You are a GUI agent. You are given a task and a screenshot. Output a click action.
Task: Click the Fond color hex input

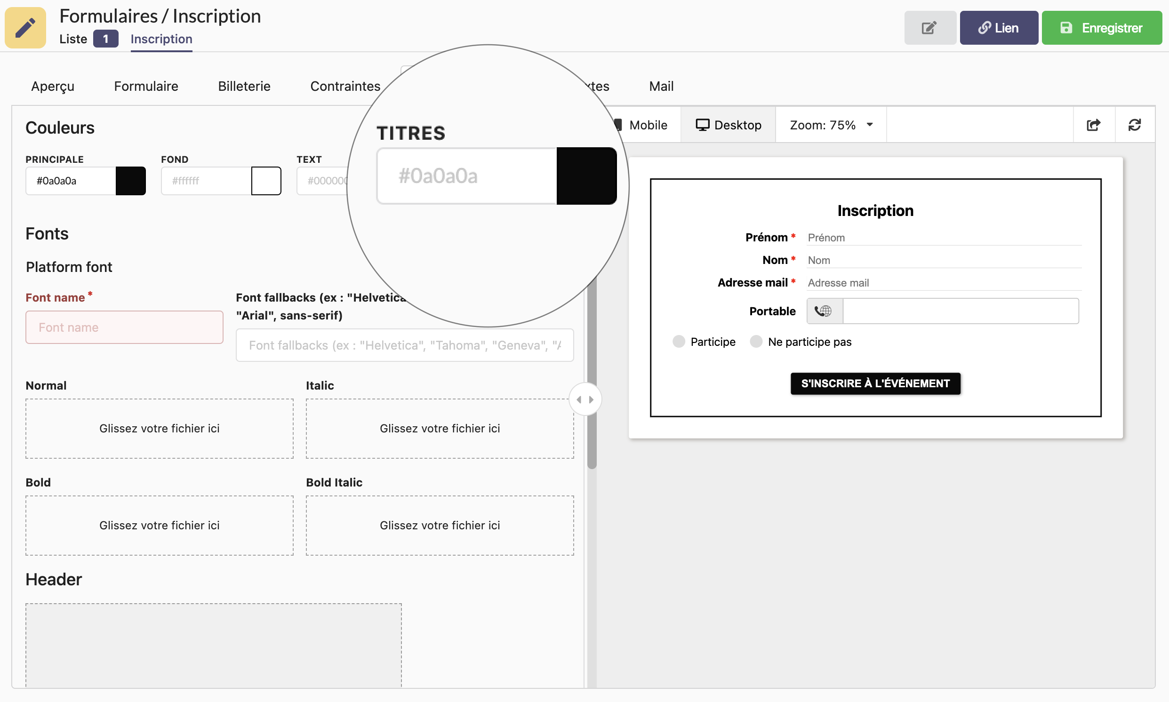click(x=206, y=181)
